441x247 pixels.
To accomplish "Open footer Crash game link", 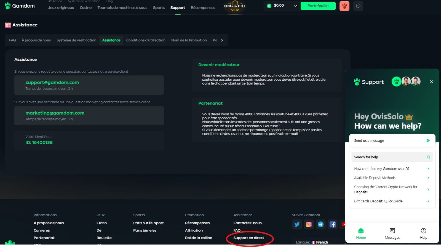I will click(x=101, y=223).
